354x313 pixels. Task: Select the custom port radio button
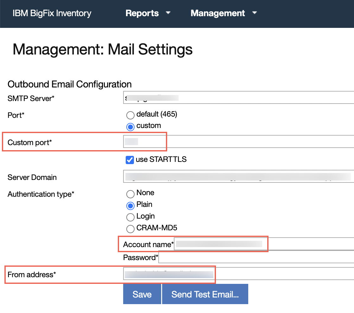tap(130, 127)
